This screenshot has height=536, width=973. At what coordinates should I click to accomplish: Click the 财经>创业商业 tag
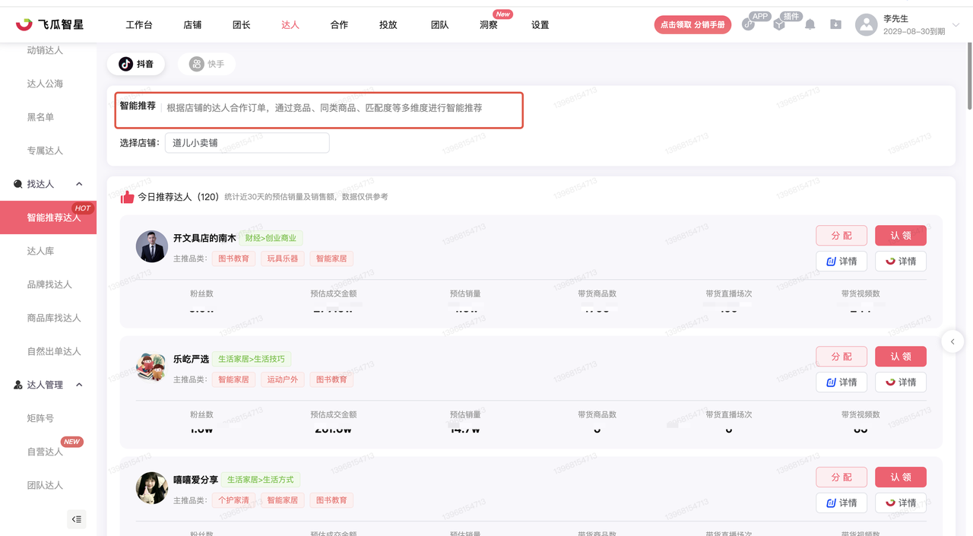tap(271, 238)
